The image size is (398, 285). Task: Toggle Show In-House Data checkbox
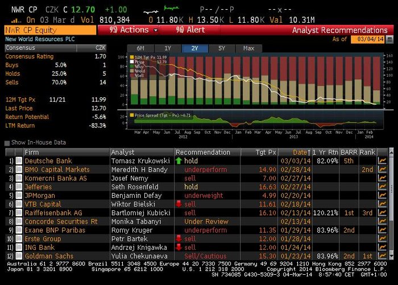(x=7, y=143)
